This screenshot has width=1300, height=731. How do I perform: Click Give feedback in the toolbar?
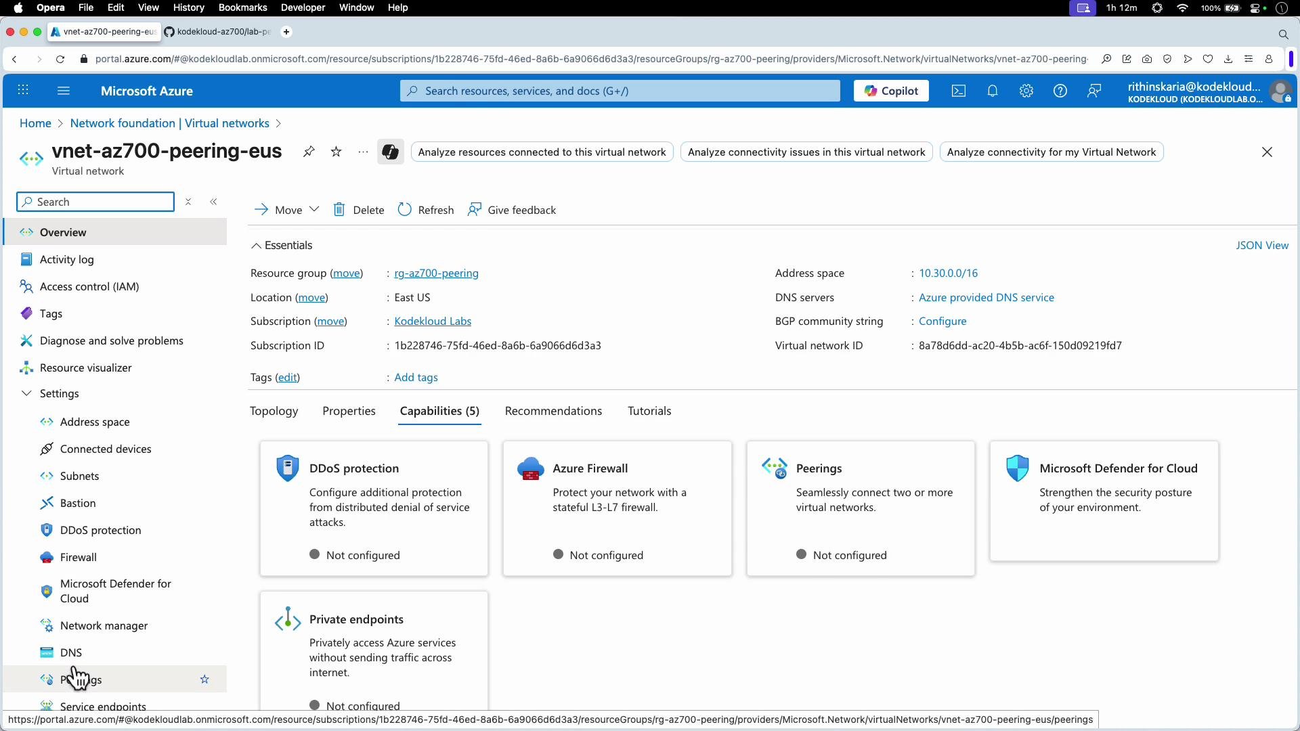pyautogui.click(x=512, y=210)
